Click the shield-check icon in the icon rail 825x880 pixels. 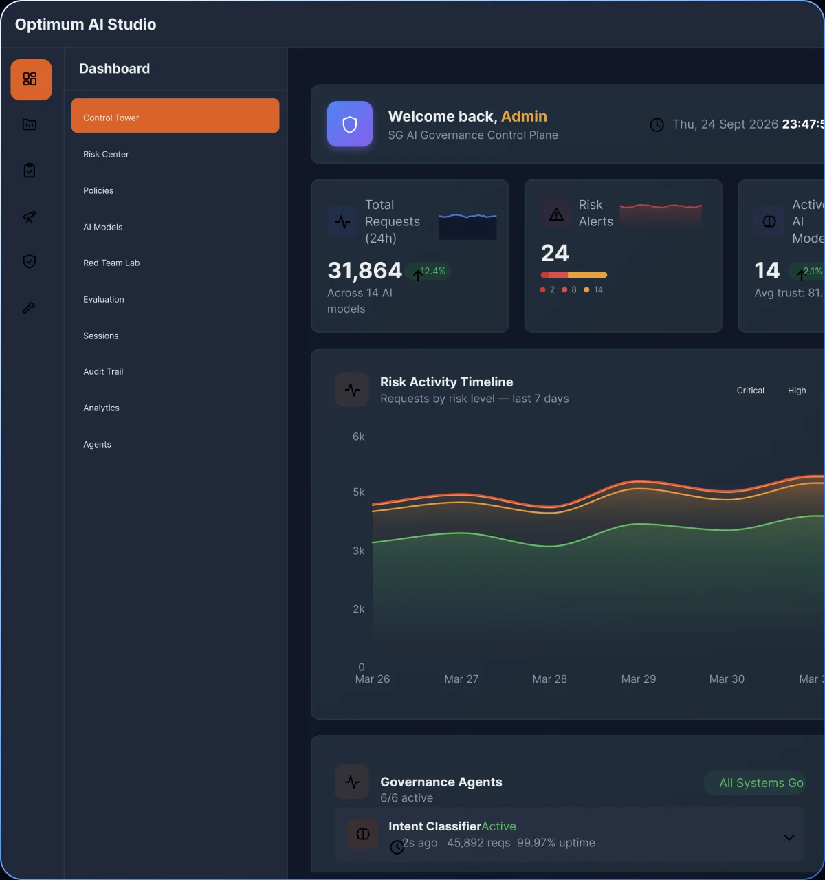coord(30,261)
